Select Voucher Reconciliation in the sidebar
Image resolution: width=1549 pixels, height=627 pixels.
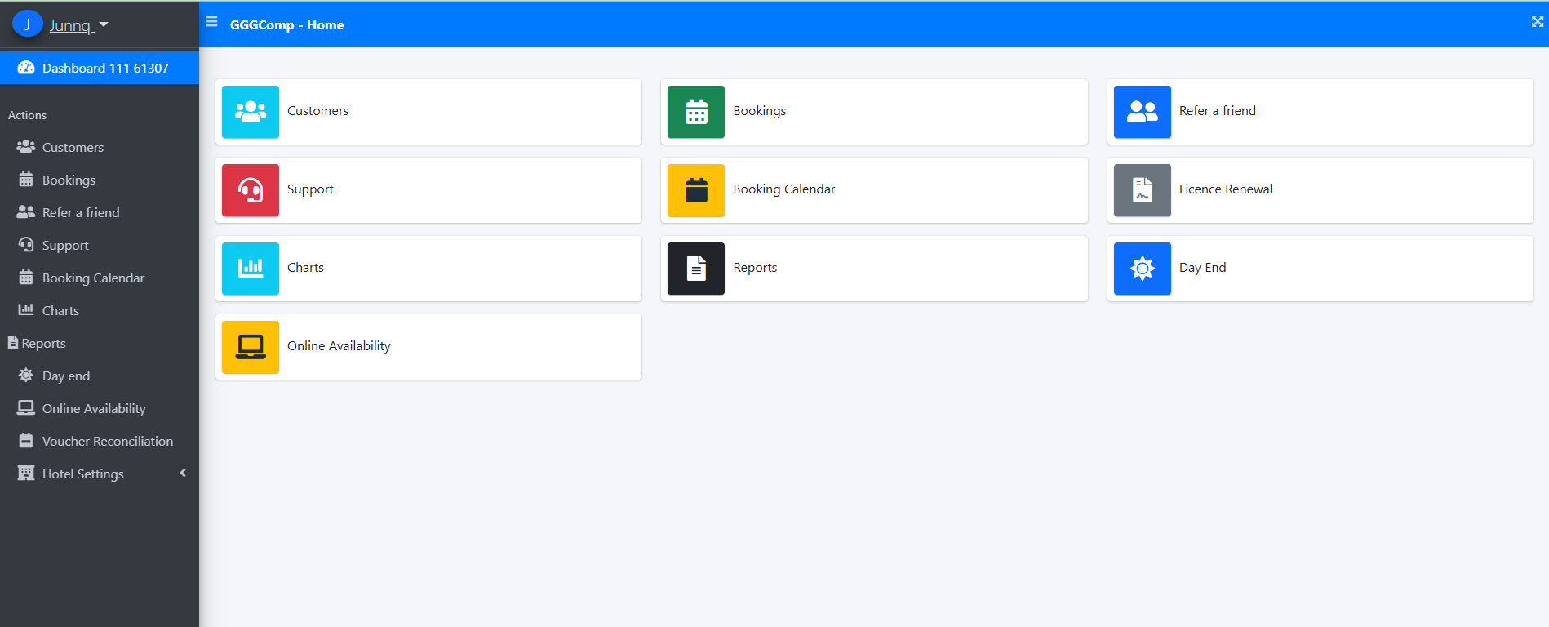pyautogui.click(x=107, y=441)
